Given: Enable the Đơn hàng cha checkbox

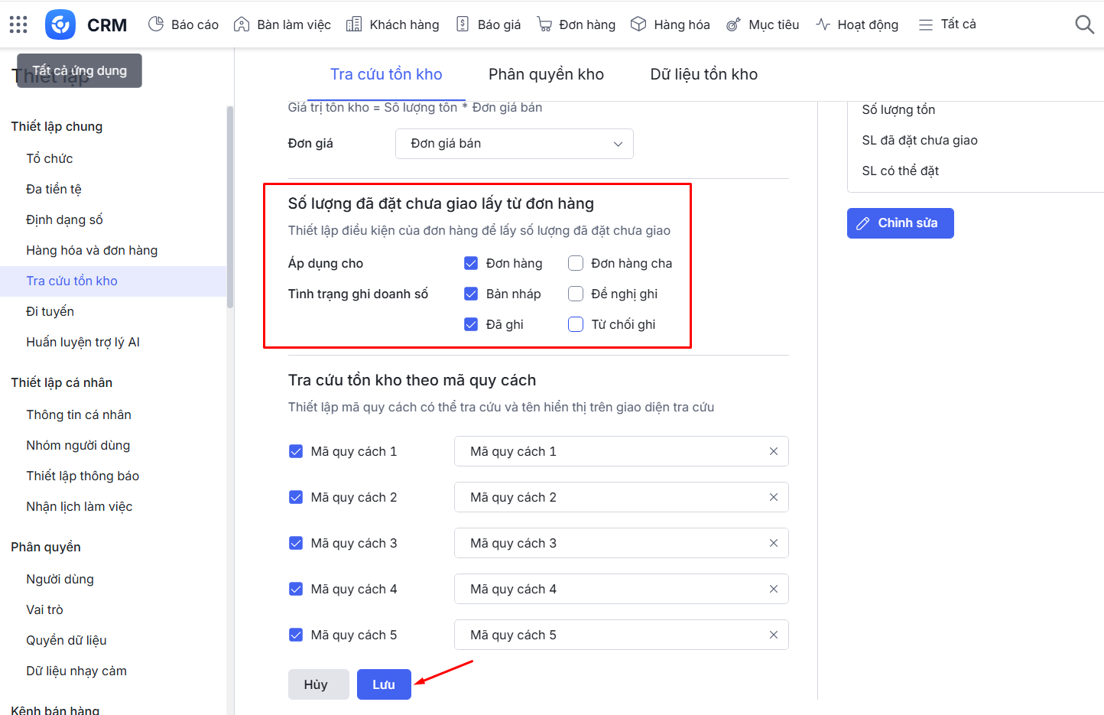Looking at the screenshot, I should pos(576,263).
